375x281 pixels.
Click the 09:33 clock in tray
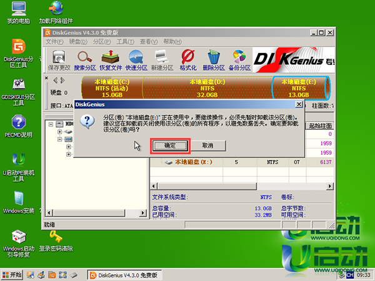click(x=363, y=275)
